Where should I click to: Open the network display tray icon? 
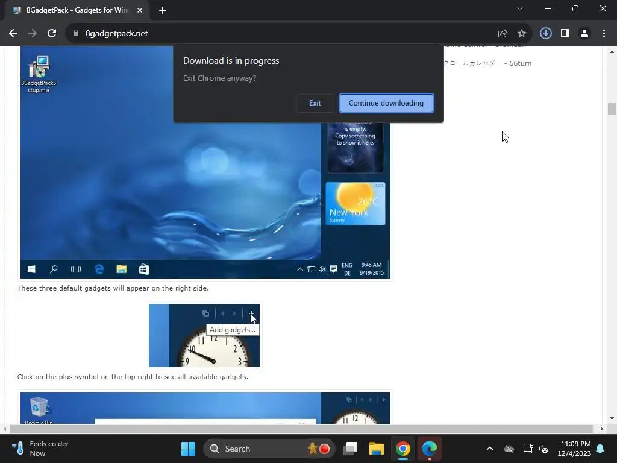click(x=528, y=449)
